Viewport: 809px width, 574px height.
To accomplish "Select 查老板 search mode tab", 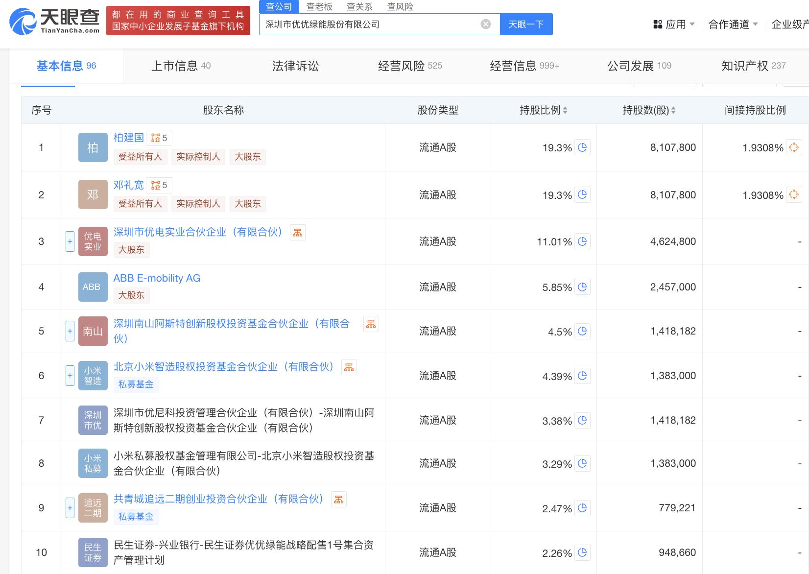I will click(x=319, y=6).
